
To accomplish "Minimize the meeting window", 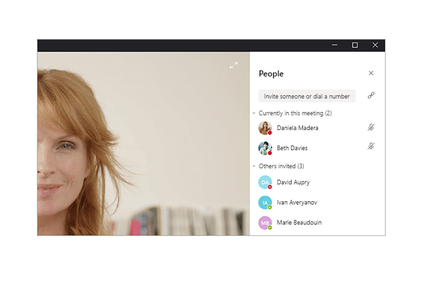I will (x=335, y=45).
